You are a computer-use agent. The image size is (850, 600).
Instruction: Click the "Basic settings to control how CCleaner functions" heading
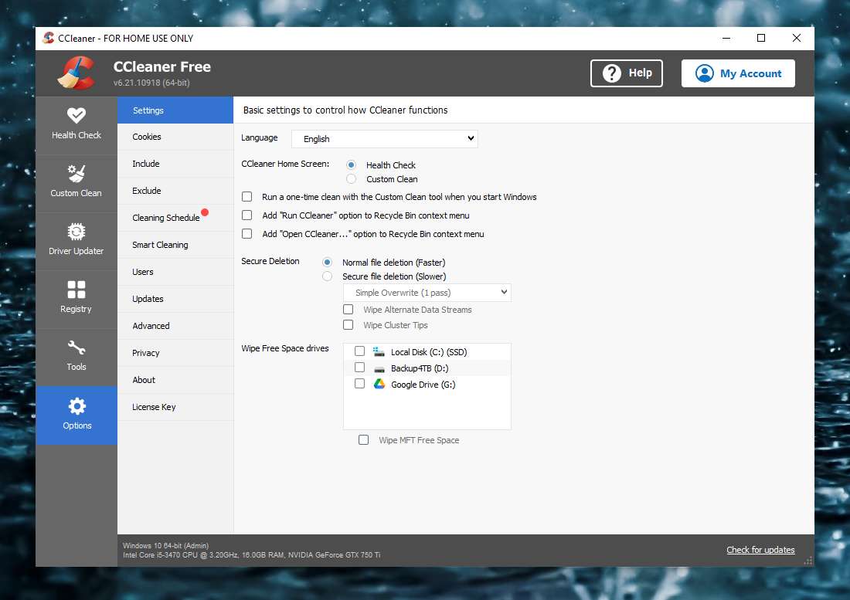(x=345, y=110)
